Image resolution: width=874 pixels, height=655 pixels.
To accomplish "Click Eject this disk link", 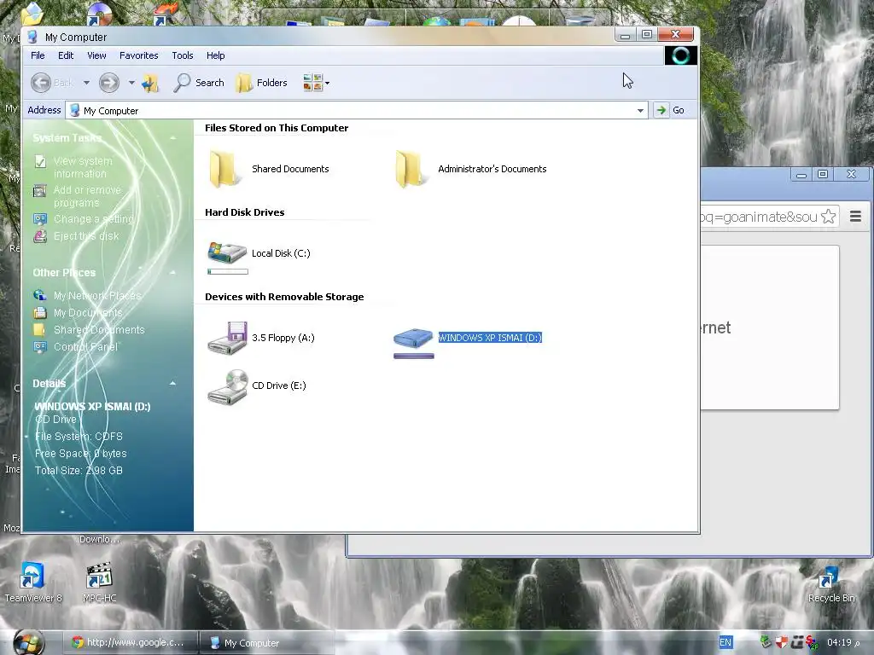I will (86, 236).
